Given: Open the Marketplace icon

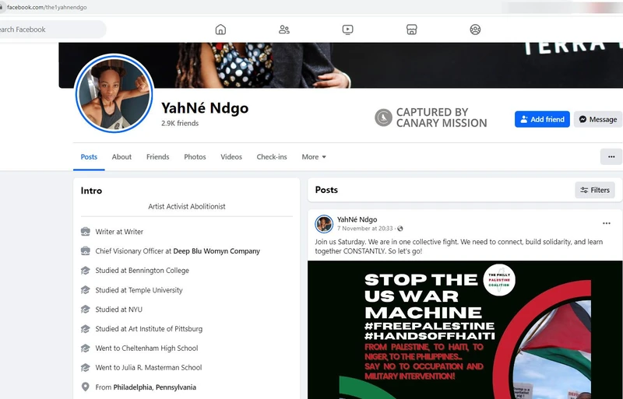Looking at the screenshot, I should (412, 30).
